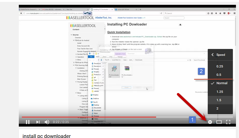Switch to the Gmail Inbox tab
239x138 pixels.
pyautogui.click(x=53, y=9)
